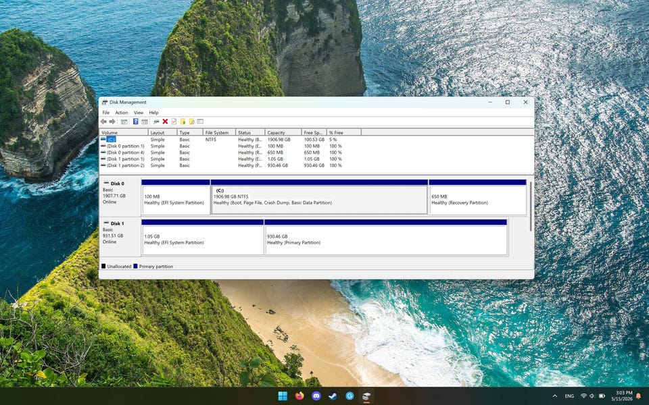The width and height of the screenshot is (649, 405).
Task: Click the 5 % free cell
Action: 333,140
